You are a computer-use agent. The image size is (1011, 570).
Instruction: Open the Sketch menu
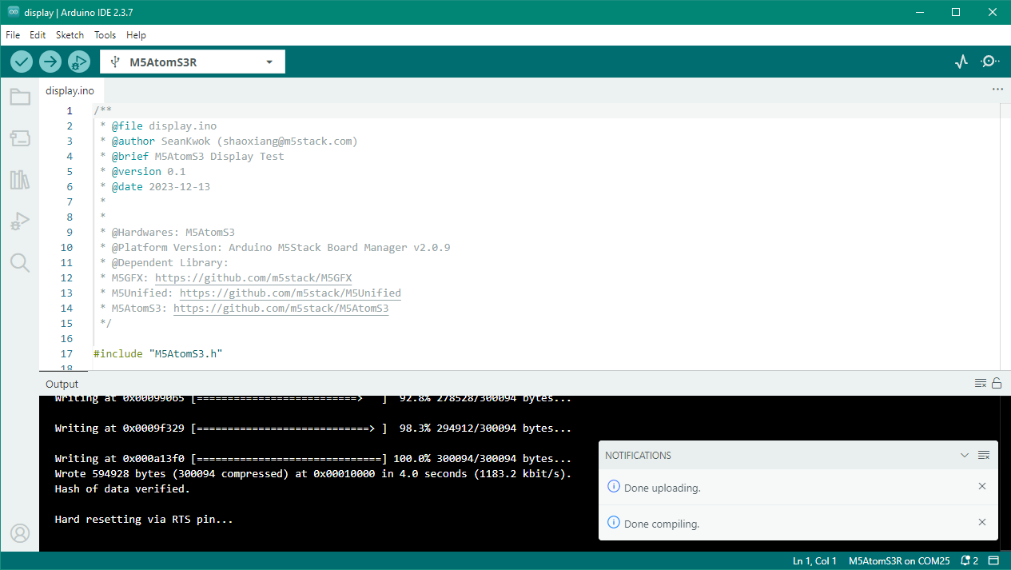coord(70,35)
